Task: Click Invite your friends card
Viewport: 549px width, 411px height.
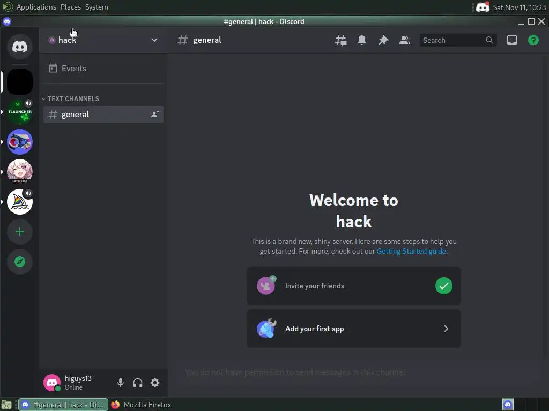Action: tap(354, 286)
